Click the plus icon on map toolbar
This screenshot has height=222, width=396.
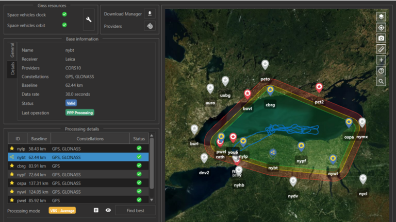381,60
